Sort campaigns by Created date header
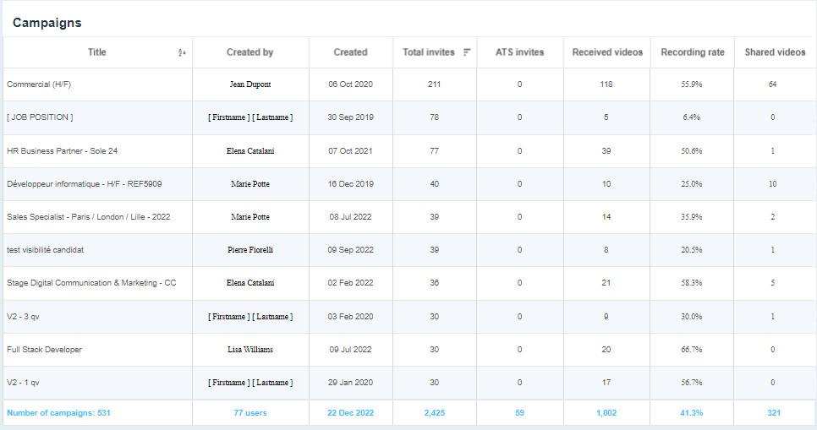817x430 pixels. click(350, 52)
